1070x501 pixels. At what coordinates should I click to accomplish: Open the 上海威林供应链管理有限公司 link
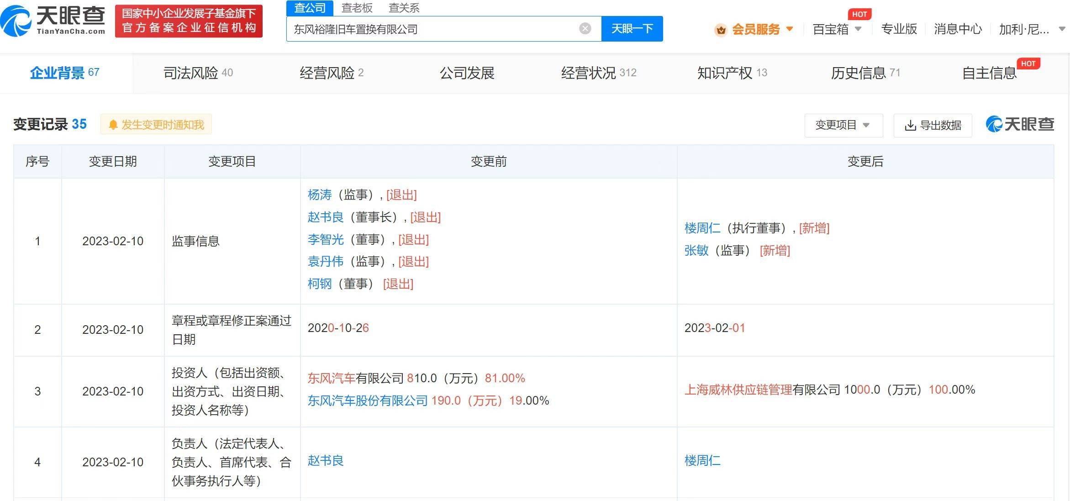[x=762, y=390]
